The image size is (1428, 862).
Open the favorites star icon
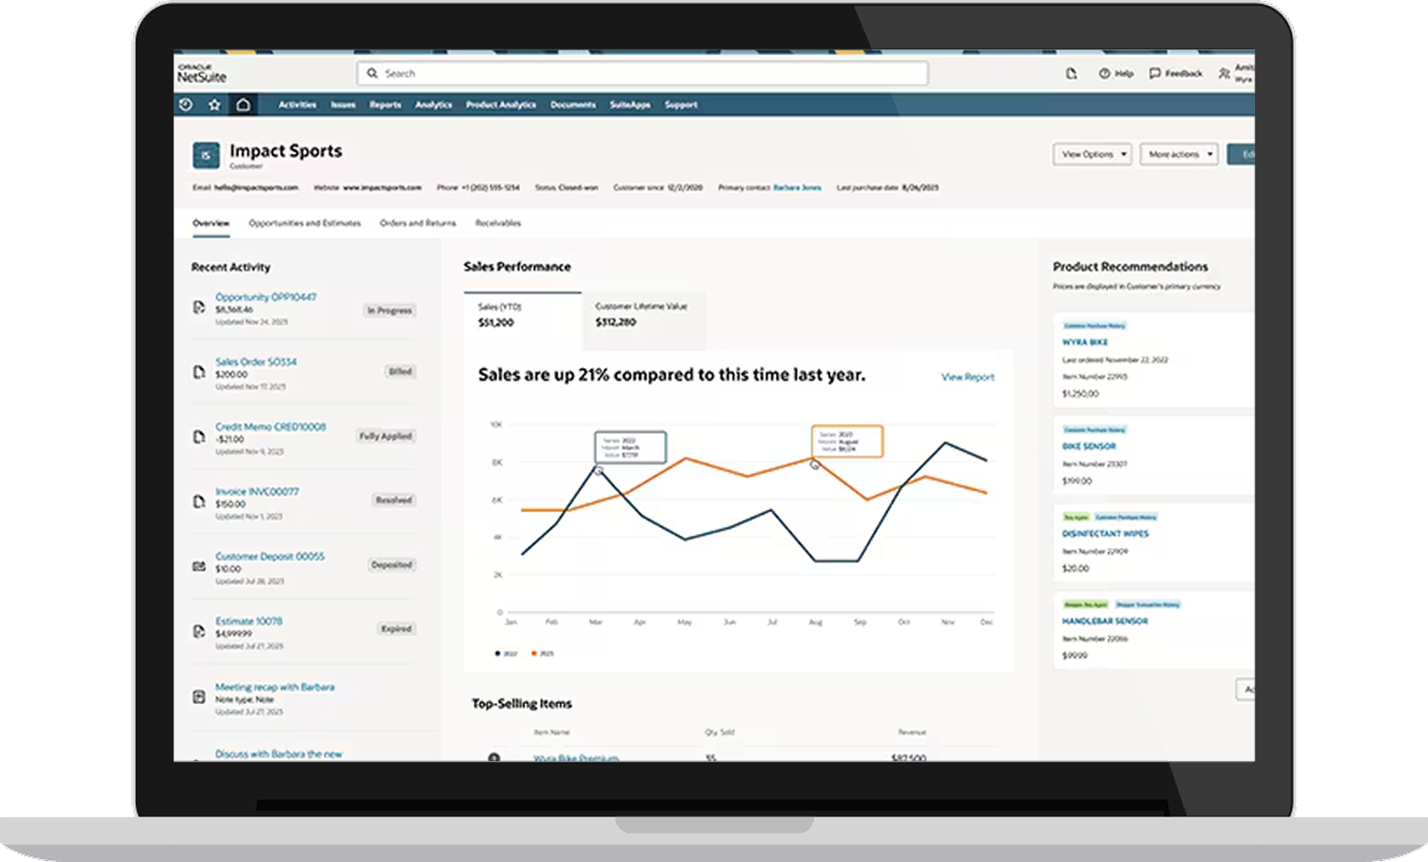(214, 105)
